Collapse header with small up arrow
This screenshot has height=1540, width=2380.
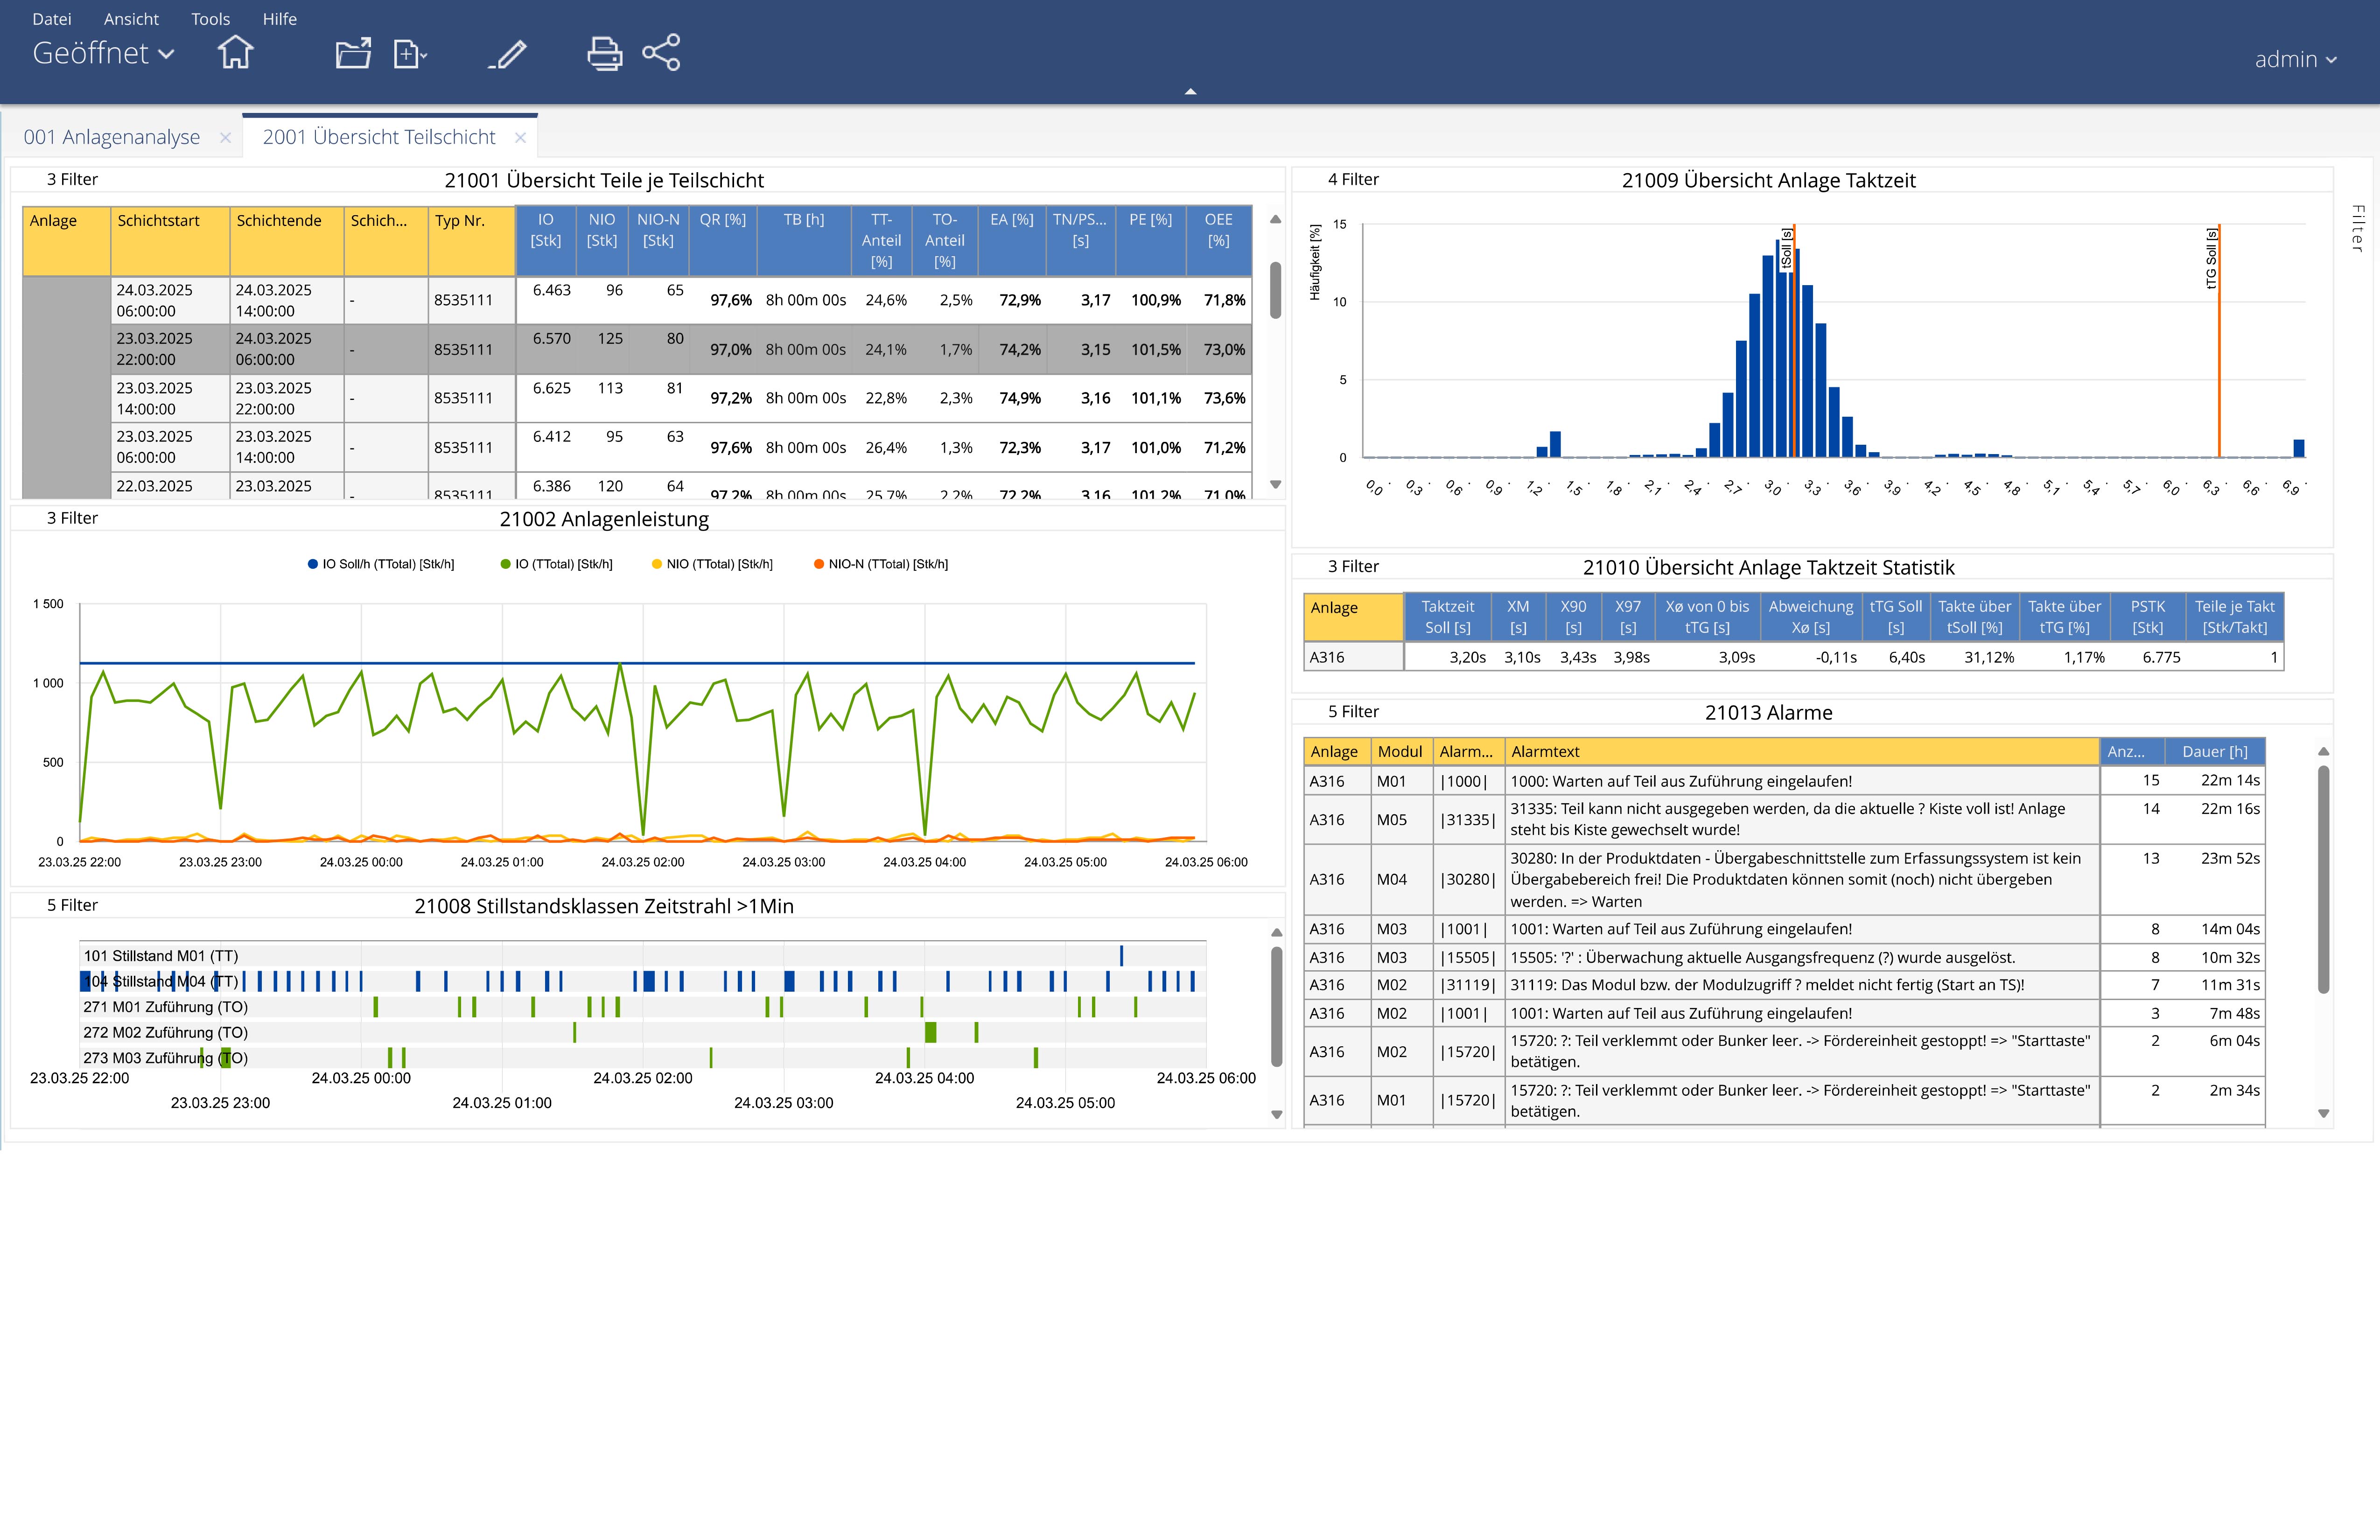click(x=1190, y=92)
